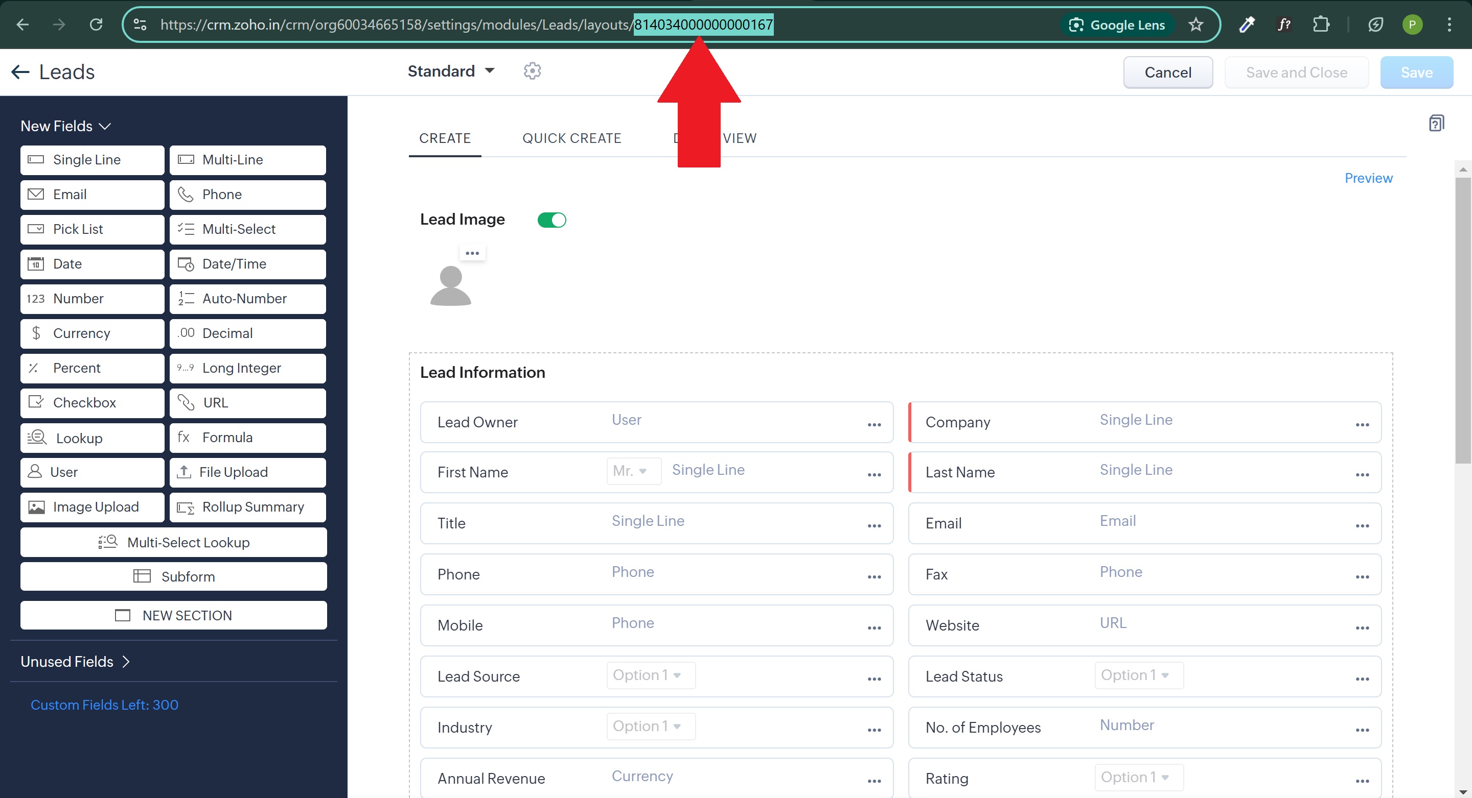Click the vertical scrollbar thumb
This screenshot has width=1472, height=798.
1462,320
